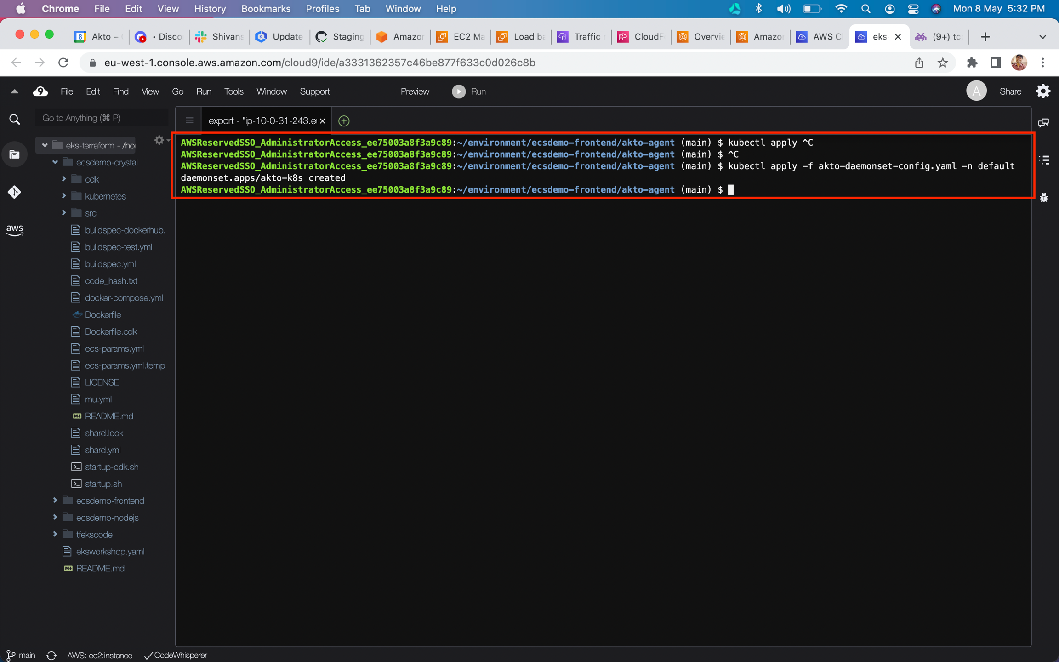Open the file tree panel in the sidebar
The image size is (1059, 662).
[x=14, y=154]
